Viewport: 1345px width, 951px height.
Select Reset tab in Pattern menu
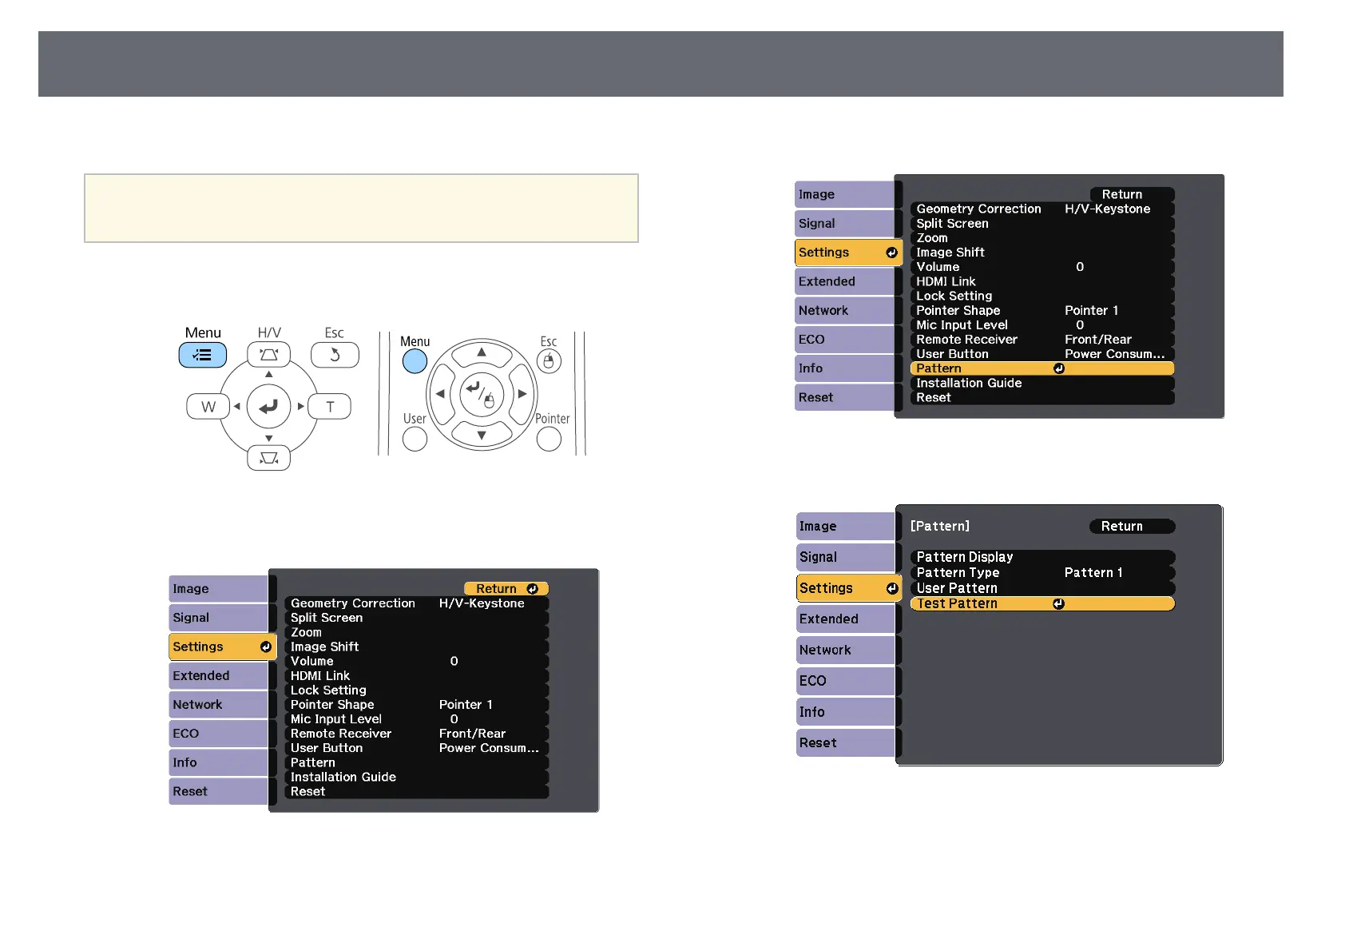point(846,743)
